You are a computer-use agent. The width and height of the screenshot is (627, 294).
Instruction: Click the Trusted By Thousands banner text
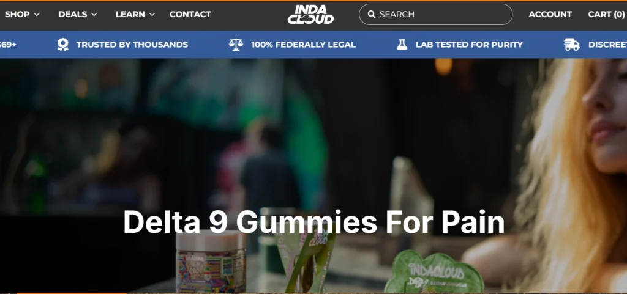point(132,45)
